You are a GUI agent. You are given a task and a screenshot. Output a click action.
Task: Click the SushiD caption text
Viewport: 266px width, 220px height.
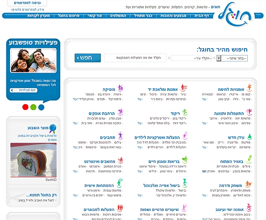(51, 180)
